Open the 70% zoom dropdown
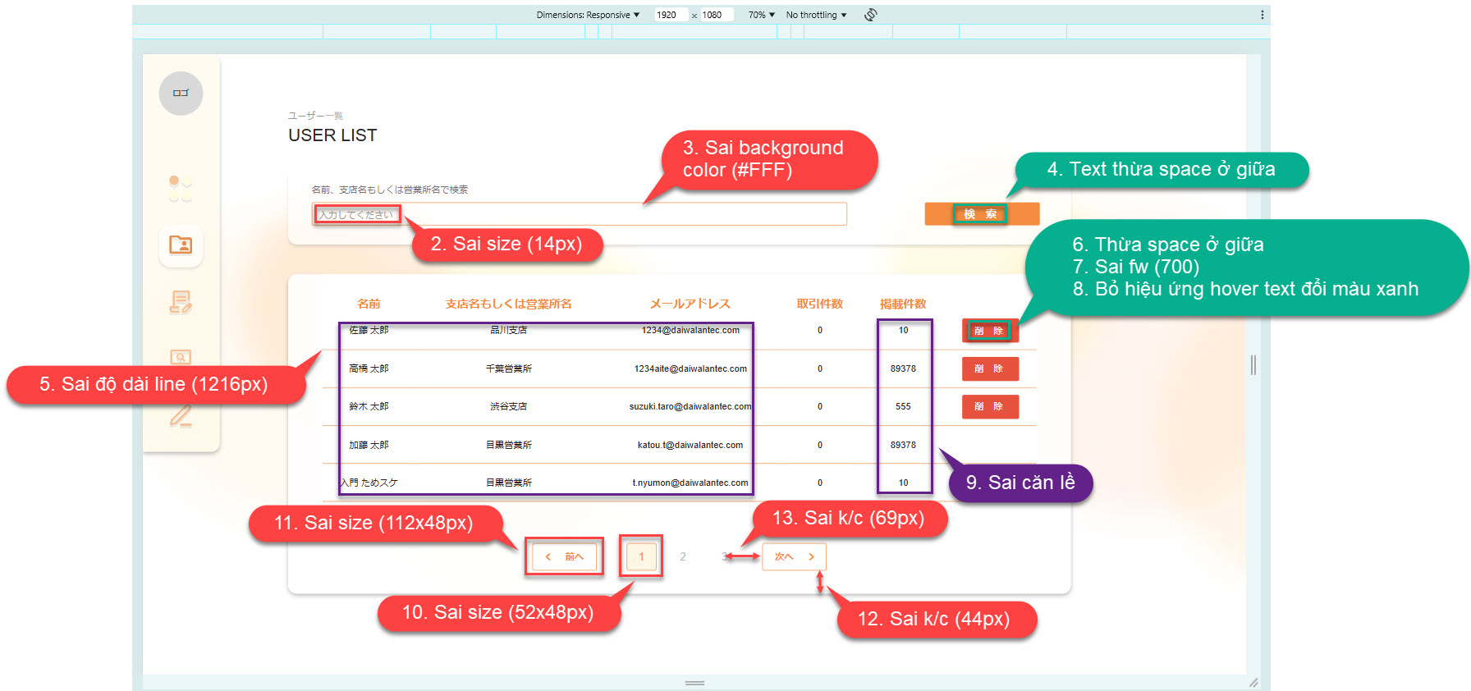The image size is (1471, 691). (761, 15)
